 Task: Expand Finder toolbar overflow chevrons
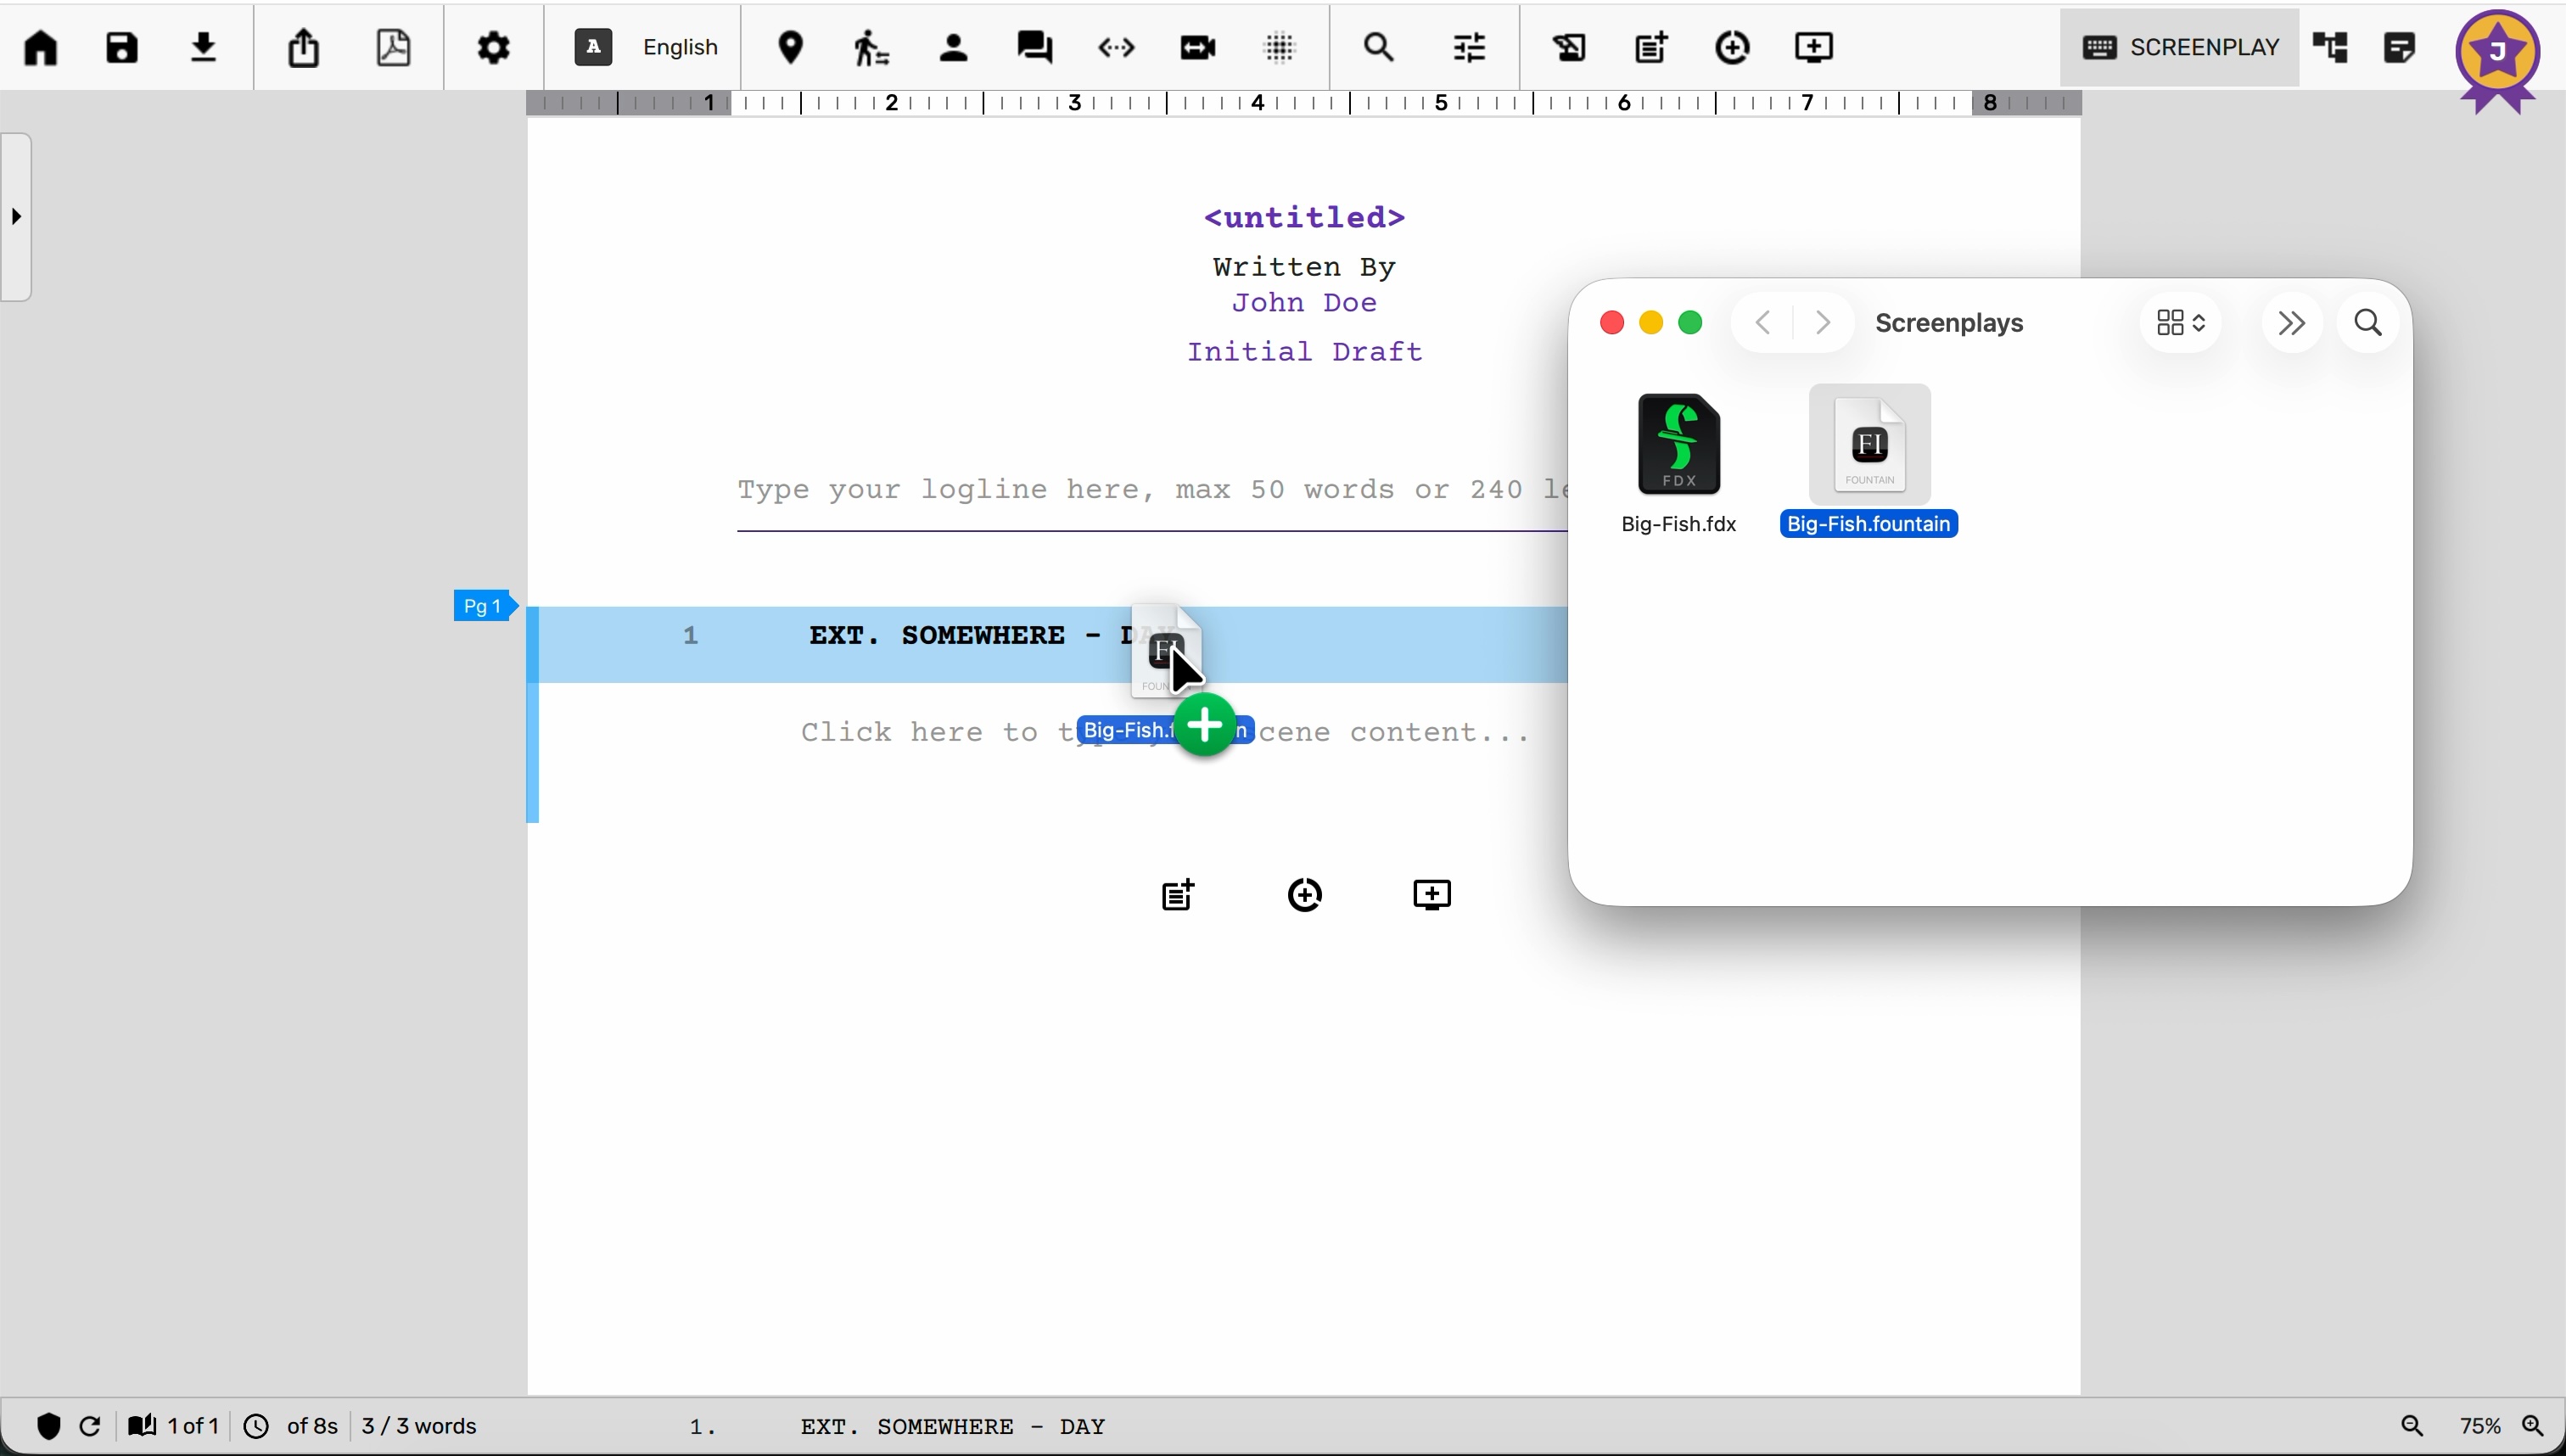[x=2291, y=323]
